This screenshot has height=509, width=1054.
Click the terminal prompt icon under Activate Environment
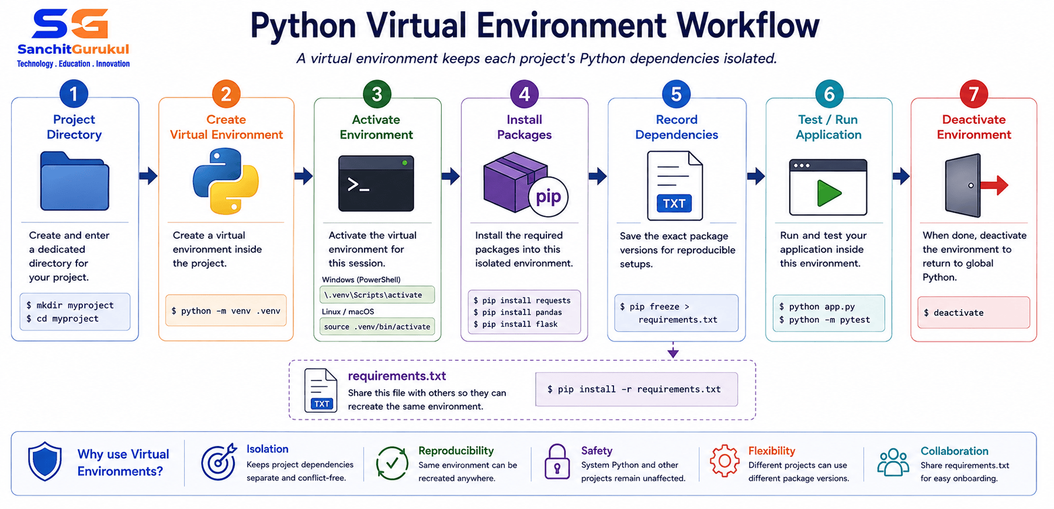(376, 183)
